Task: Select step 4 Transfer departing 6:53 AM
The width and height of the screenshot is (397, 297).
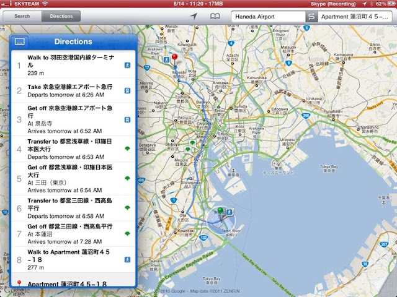Action: [x=73, y=149]
